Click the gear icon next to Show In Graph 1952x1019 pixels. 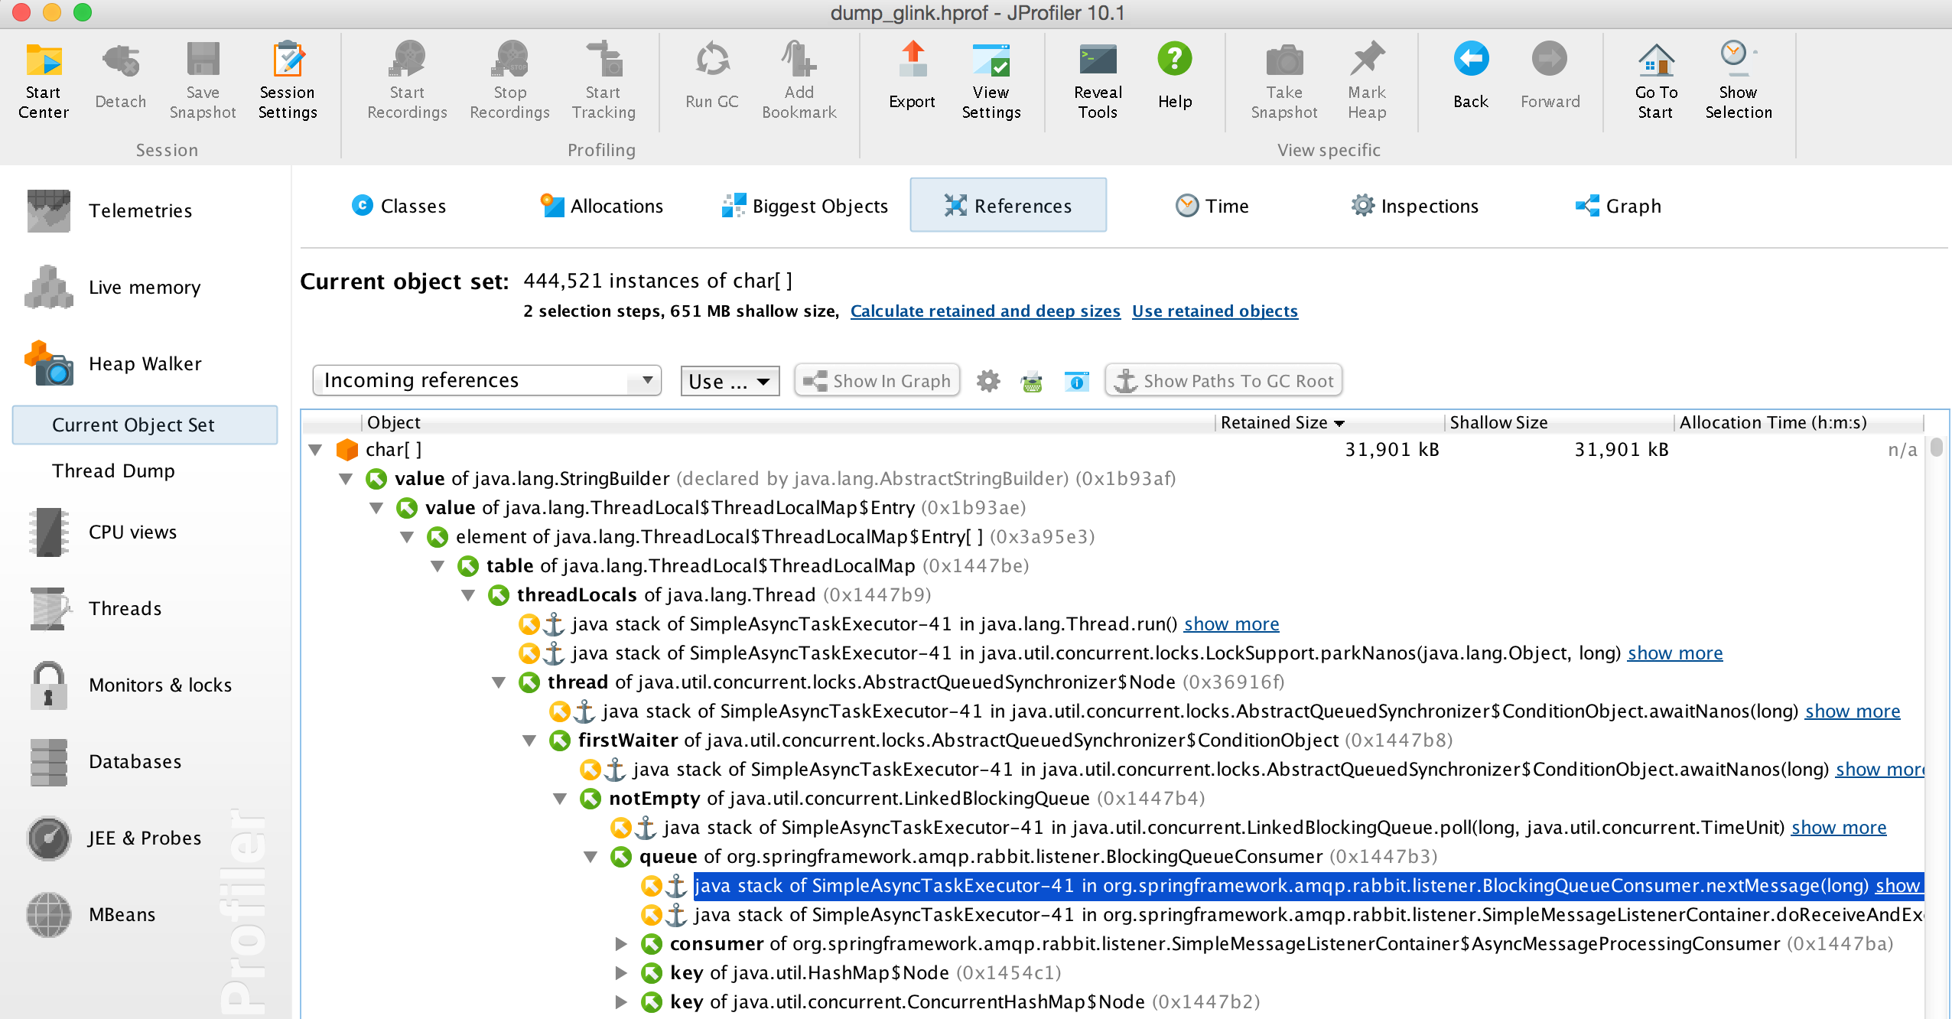click(988, 381)
